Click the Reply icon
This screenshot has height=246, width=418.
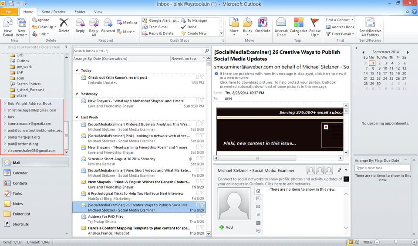(80, 23)
